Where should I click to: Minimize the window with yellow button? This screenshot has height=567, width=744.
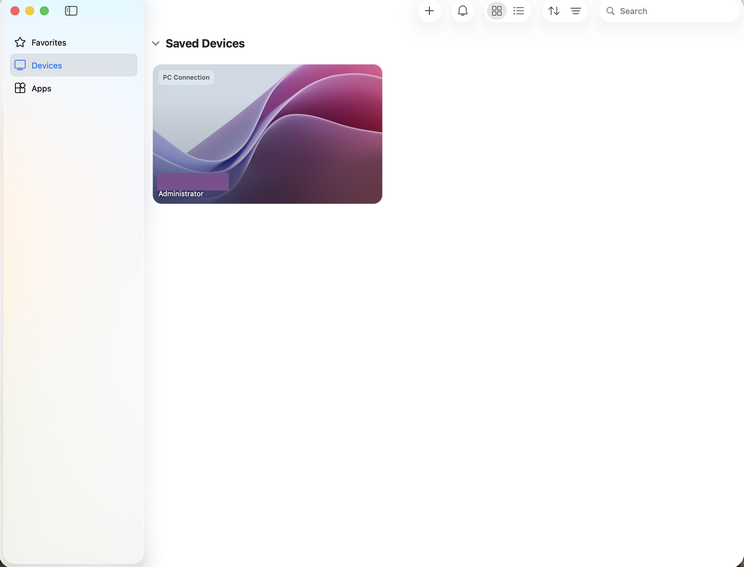[30, 11]
